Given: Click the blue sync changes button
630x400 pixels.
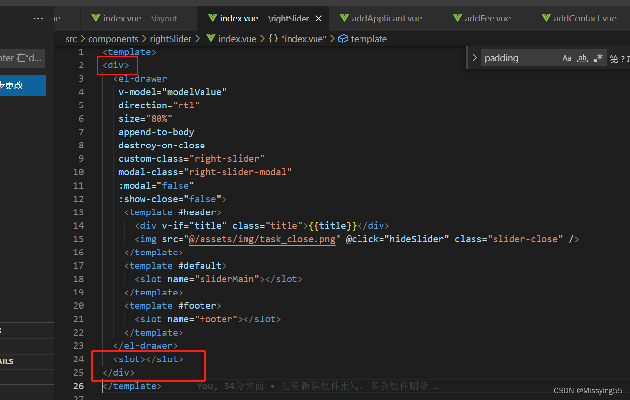Looking at the screenshot, I should coord(23,85).
